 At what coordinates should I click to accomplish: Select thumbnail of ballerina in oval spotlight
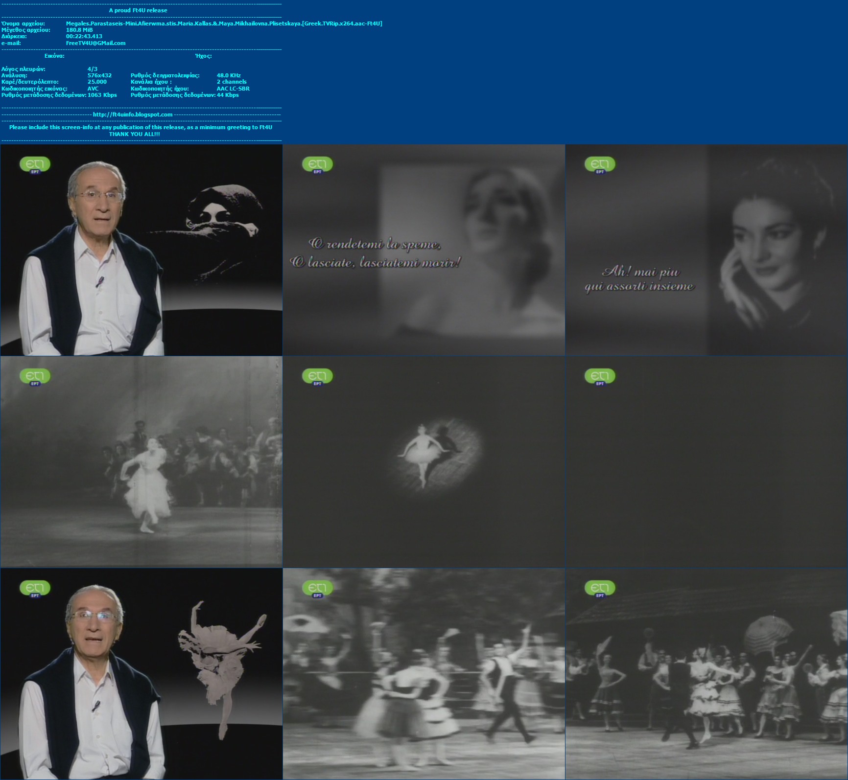coord(424,462)
